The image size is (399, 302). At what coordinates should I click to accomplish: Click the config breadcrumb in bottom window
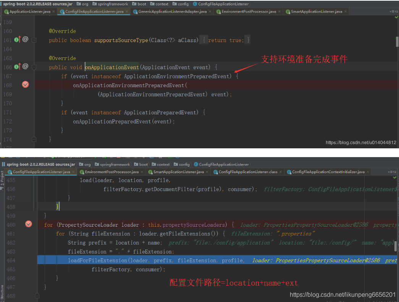(182, 164)
